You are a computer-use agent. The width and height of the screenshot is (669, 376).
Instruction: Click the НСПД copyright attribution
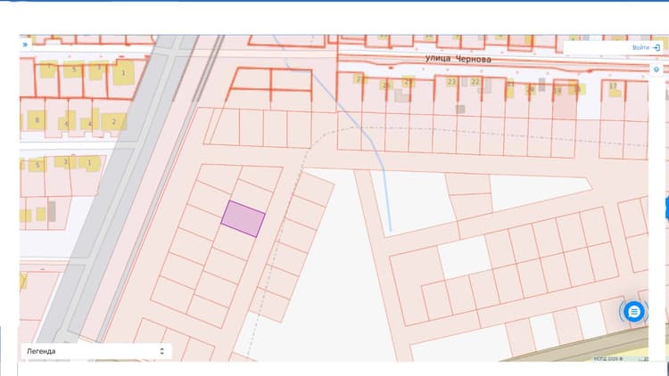[x=608, y=359]
